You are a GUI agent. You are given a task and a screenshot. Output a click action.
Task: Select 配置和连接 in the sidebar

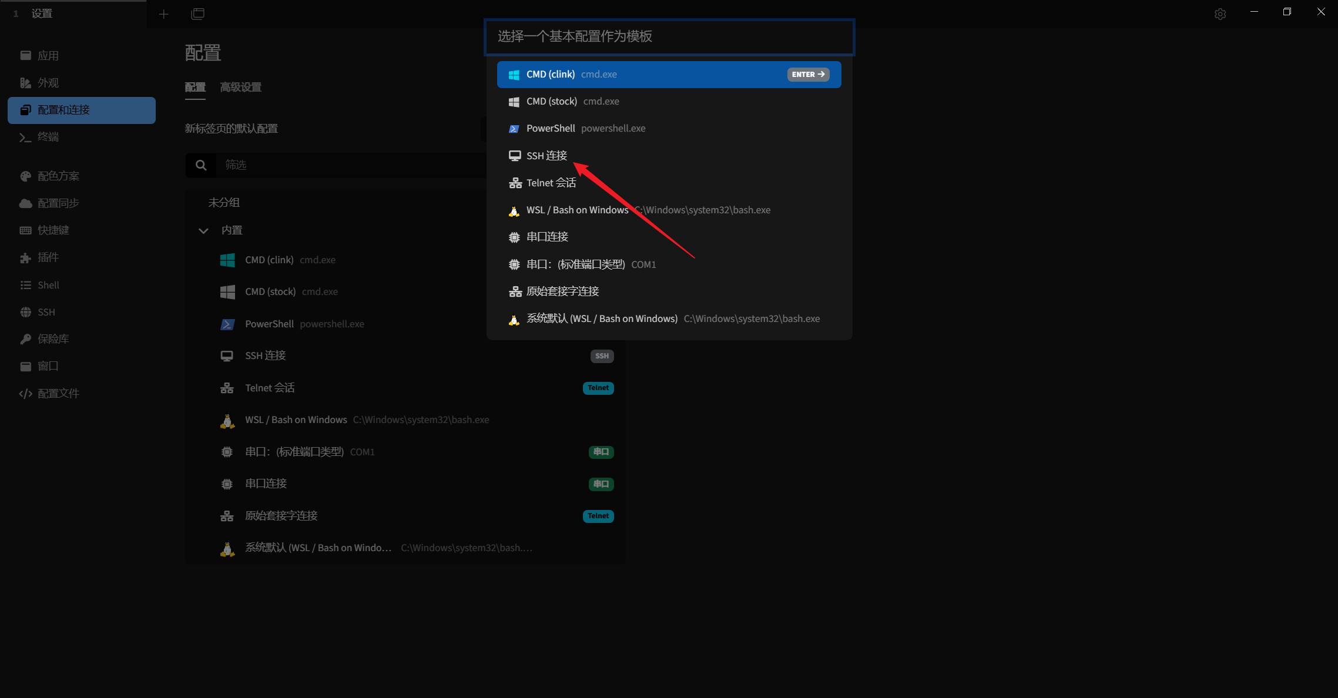[x=82, y=110]
